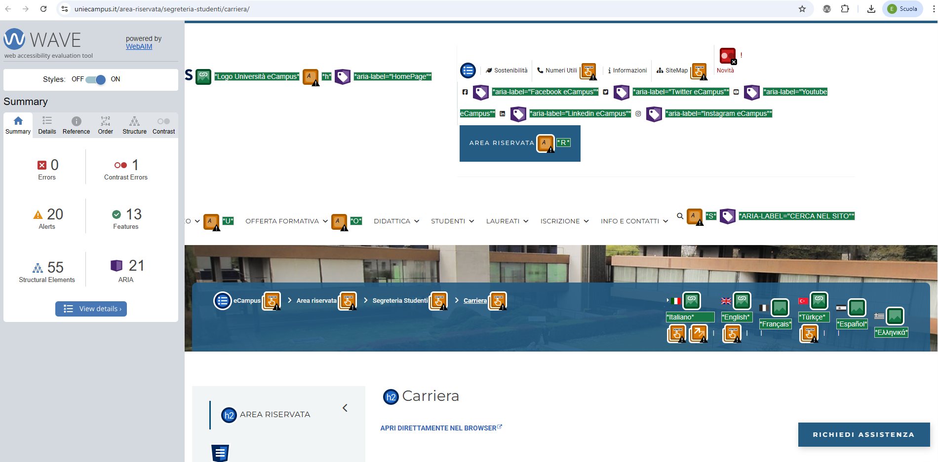
Task: Open the Details tab in WAVE
Action: pos(47,125)
